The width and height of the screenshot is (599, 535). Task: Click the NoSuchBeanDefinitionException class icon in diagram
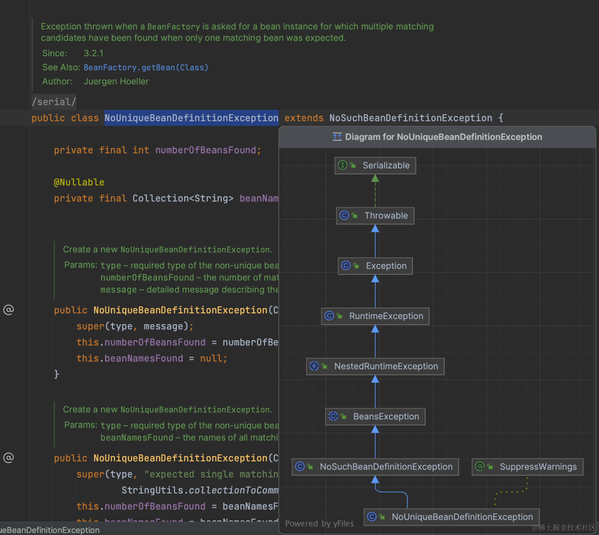pyautogui.click(x=299, y=467)
